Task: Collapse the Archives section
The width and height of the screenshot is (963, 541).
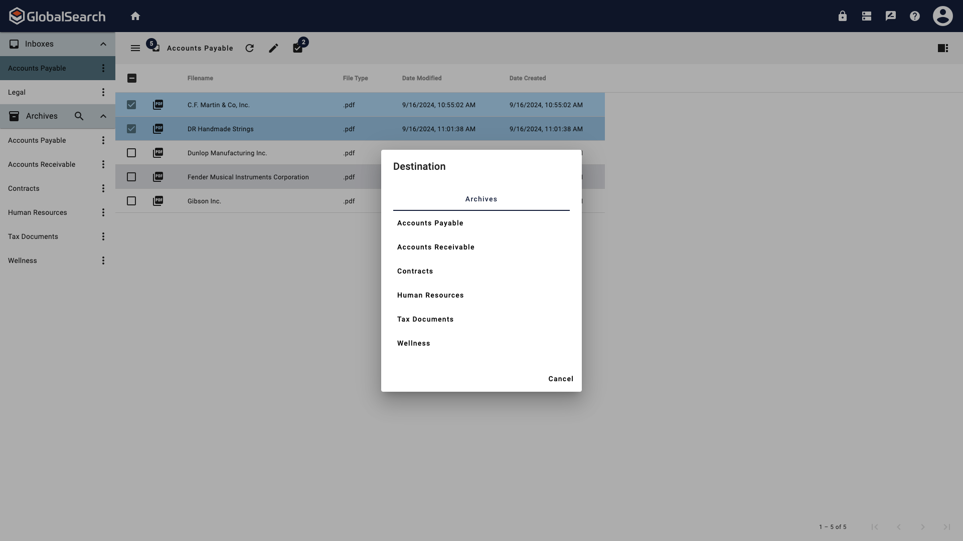Action: [103, 116]
